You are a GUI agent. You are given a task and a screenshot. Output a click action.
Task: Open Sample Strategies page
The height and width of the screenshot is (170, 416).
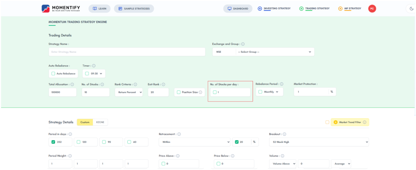pos(134,9)
